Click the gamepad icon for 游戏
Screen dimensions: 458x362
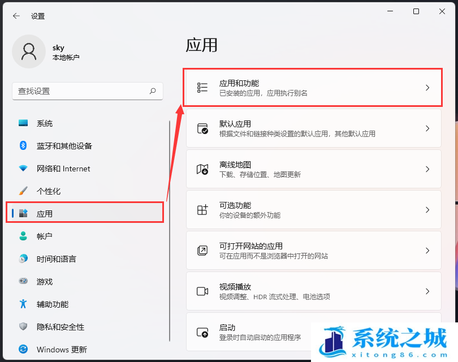[23, 281]
